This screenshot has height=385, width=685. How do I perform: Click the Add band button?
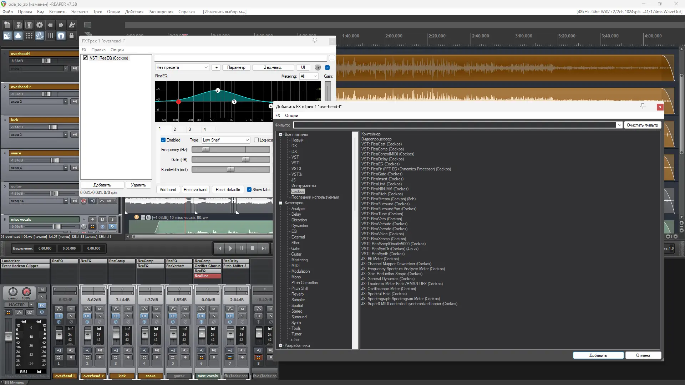coord(168,190)
